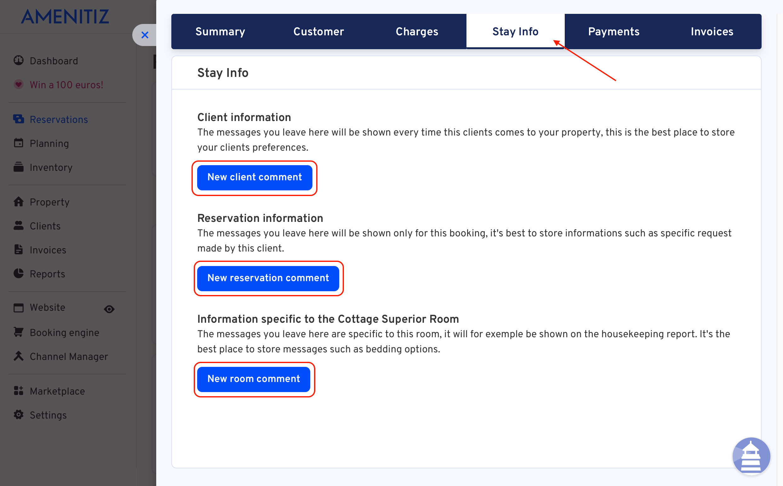Open the Payments tab
783x486 pixels.
[614, 32]
